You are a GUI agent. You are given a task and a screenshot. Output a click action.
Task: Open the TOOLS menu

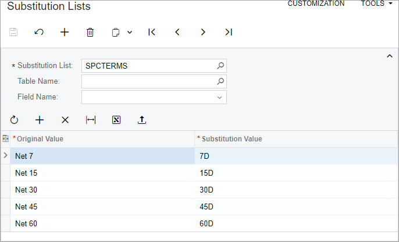(x=377, y=3)
